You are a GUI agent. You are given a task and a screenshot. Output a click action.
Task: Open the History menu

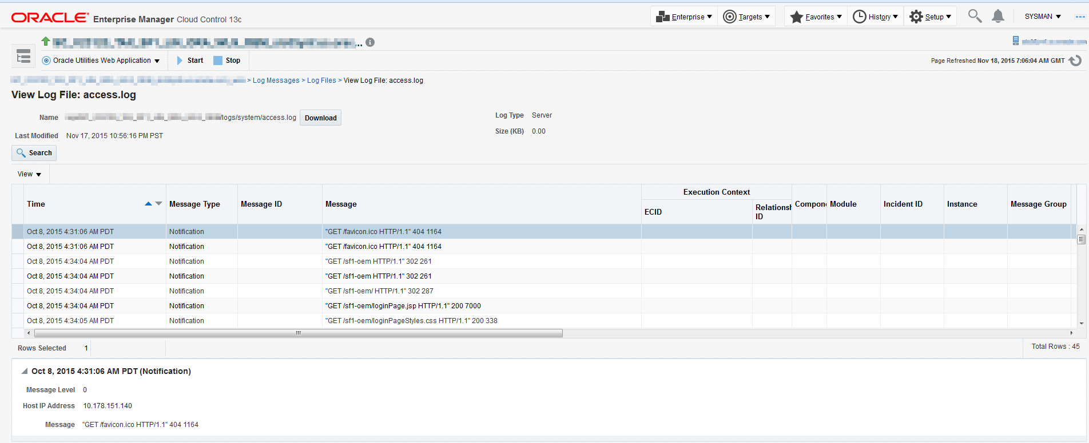875,17
